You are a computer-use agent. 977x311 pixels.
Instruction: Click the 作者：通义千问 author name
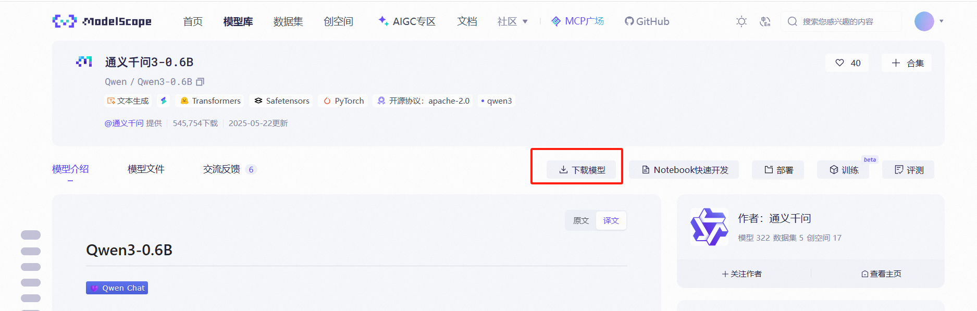(774, 218)
